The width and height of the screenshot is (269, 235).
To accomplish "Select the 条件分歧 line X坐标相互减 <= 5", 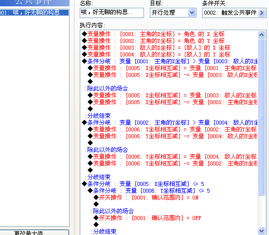I will point(143,184).
